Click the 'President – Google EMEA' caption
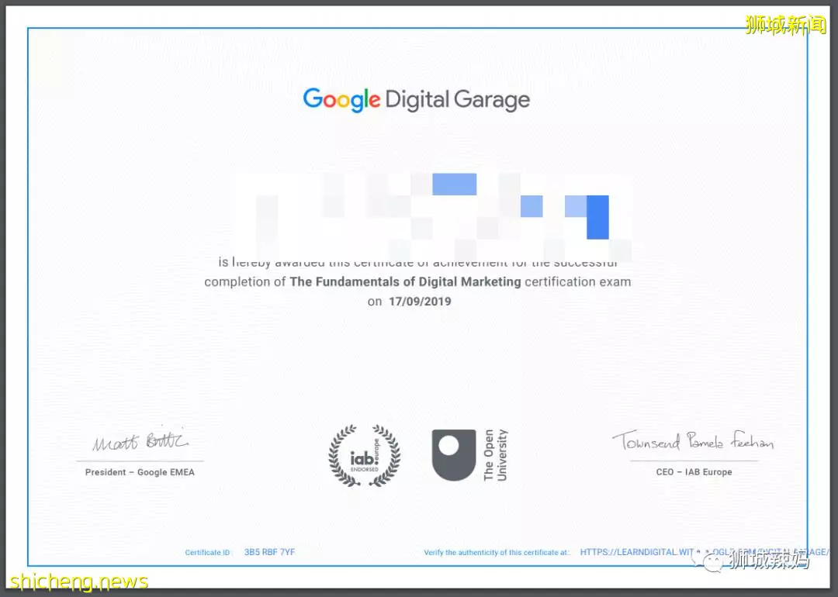838x597 pixels. 140,472
